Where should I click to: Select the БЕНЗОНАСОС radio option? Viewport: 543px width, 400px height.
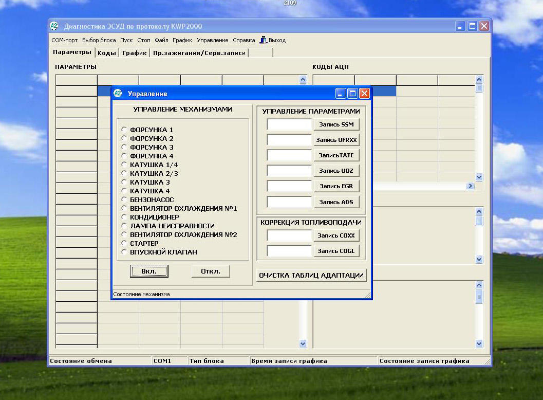[x=124, y=199]
